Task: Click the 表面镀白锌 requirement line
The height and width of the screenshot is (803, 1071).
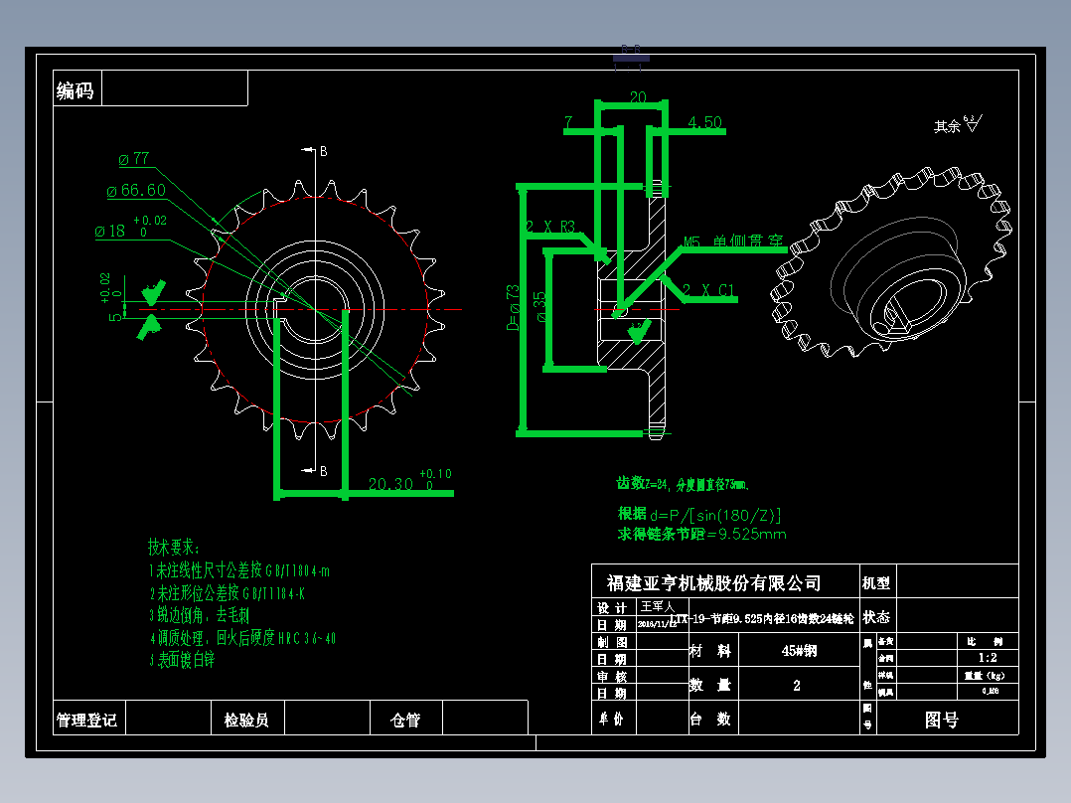Action: tap(182, 660)
